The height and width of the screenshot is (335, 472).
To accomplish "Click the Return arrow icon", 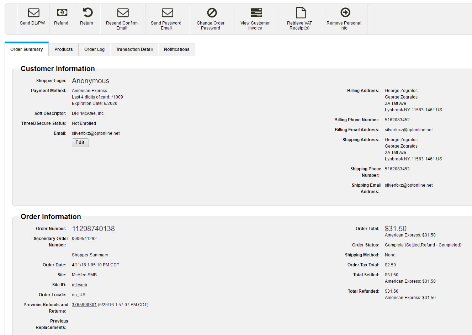I will click(x=87, y=12).
